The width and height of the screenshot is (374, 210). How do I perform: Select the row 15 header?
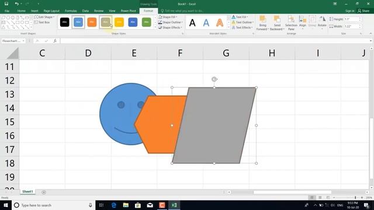(9, 122)
